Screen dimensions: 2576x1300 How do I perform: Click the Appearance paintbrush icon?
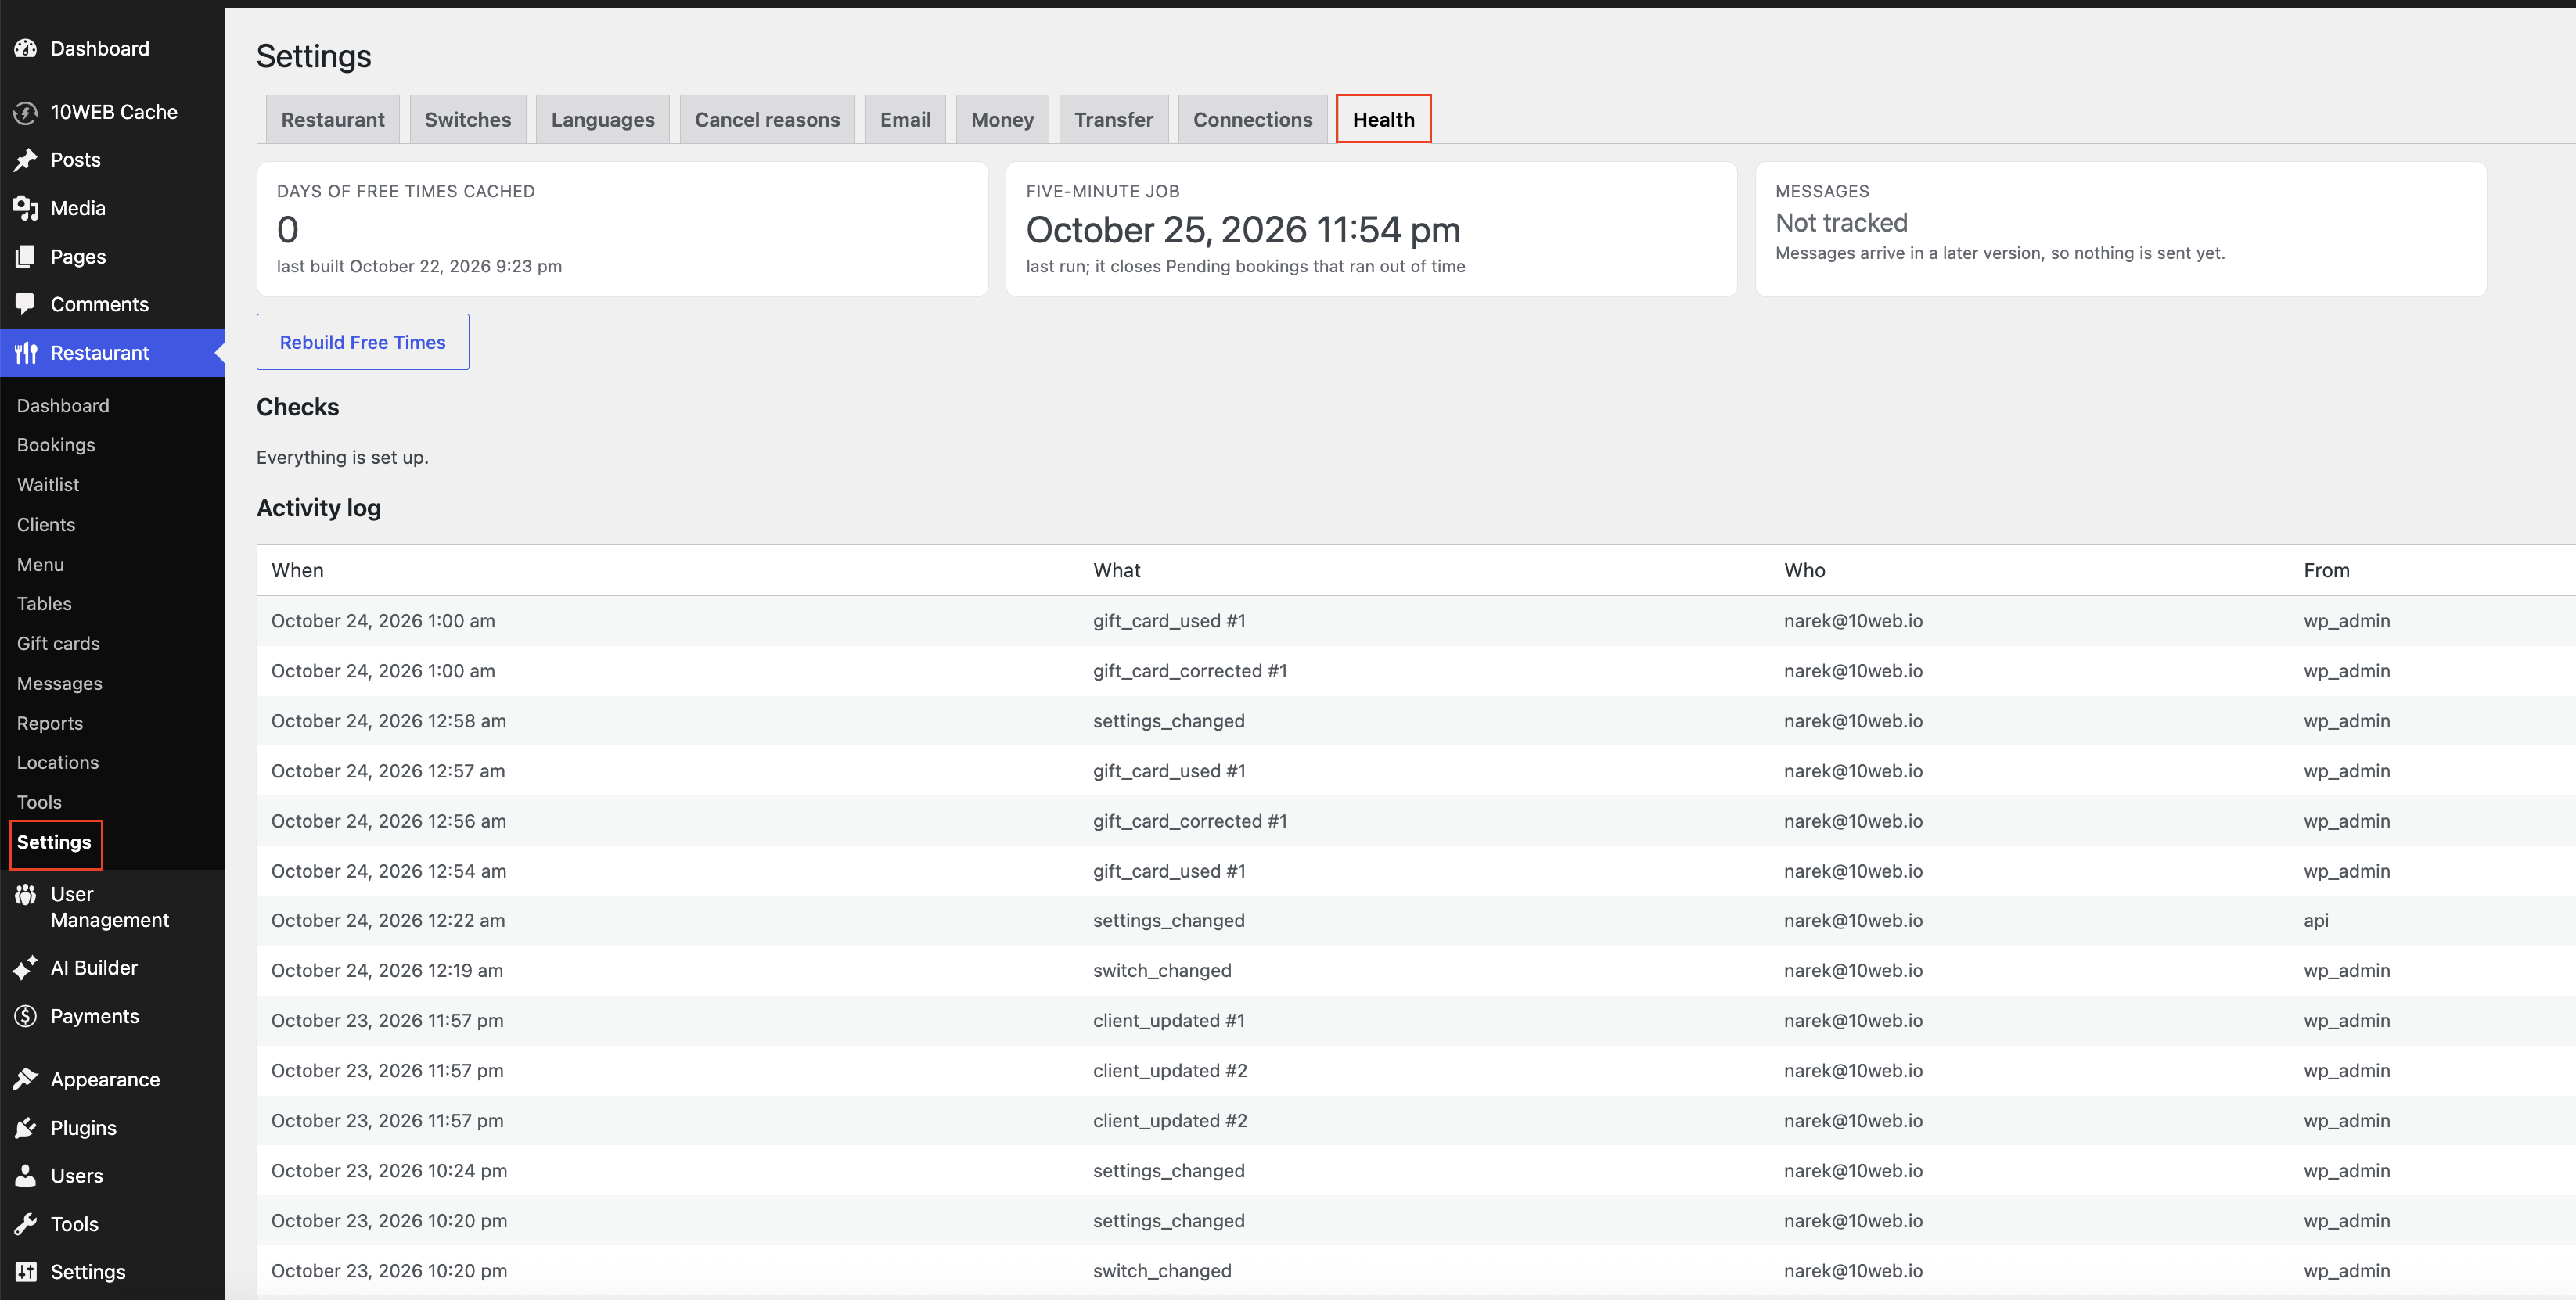coord(26,1079)
